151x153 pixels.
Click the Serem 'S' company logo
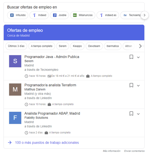(x=15, y=61)
